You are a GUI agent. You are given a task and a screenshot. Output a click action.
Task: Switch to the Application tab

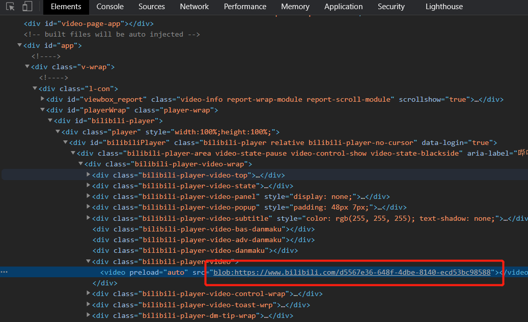click(344, 7)
